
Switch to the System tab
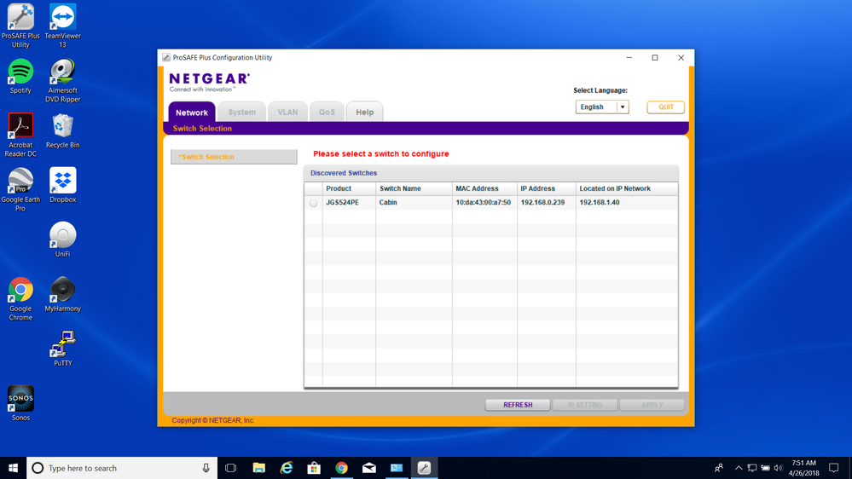pyautogui.click(x=242, y=113)
